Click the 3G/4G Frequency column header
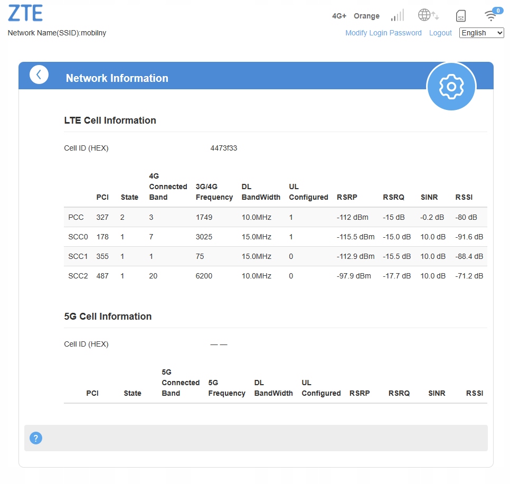This screenshot has width=510, height=484. click(x=214, y=192)
